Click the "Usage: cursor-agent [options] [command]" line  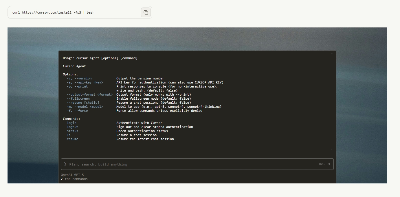click(100, 58)
